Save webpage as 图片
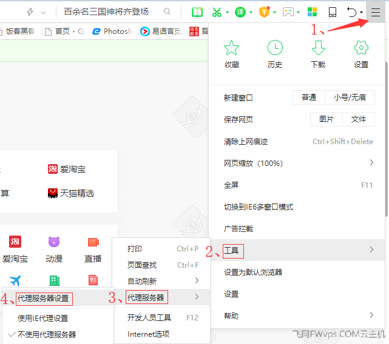The width and height of the screenshot is (389, 344). point(326,119)
